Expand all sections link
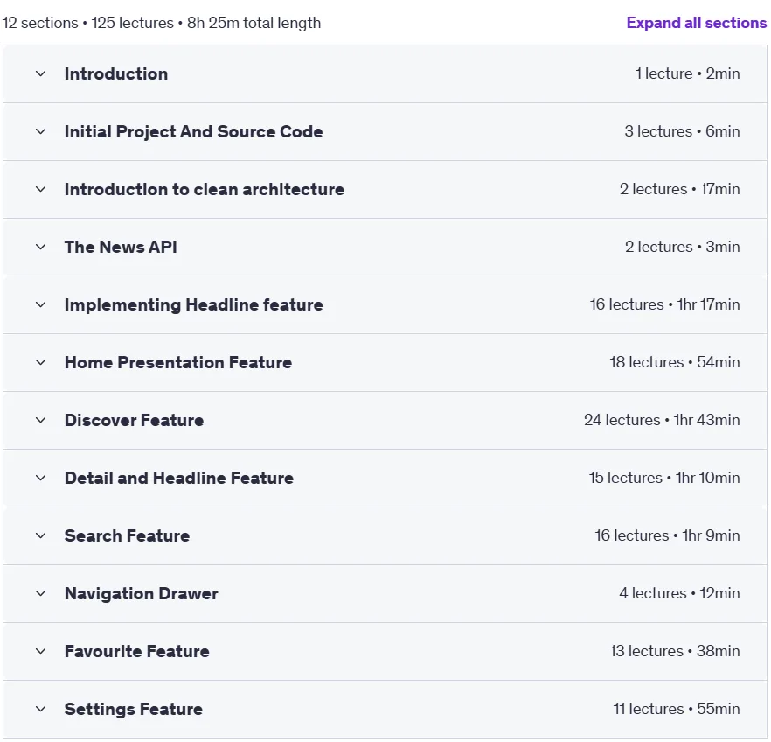The image size is (771, 742). click(x=696, y=23)
